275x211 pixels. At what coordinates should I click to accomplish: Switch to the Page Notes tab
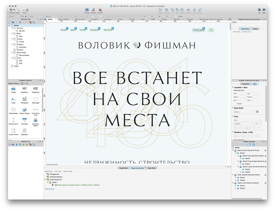coord(123,168)
